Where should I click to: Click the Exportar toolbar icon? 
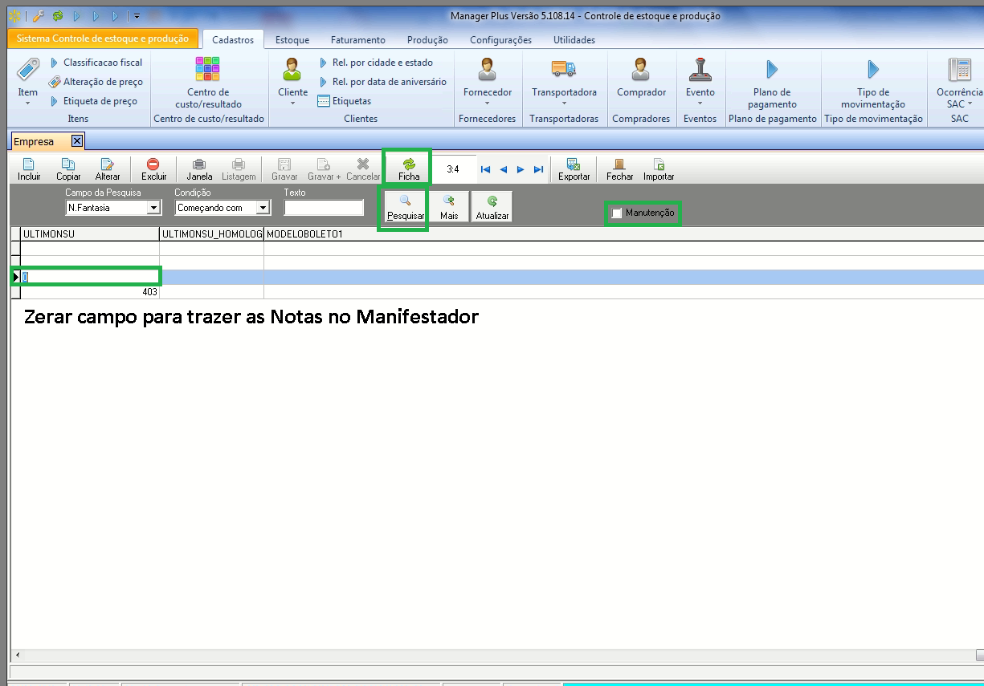[x=574, y=164]
